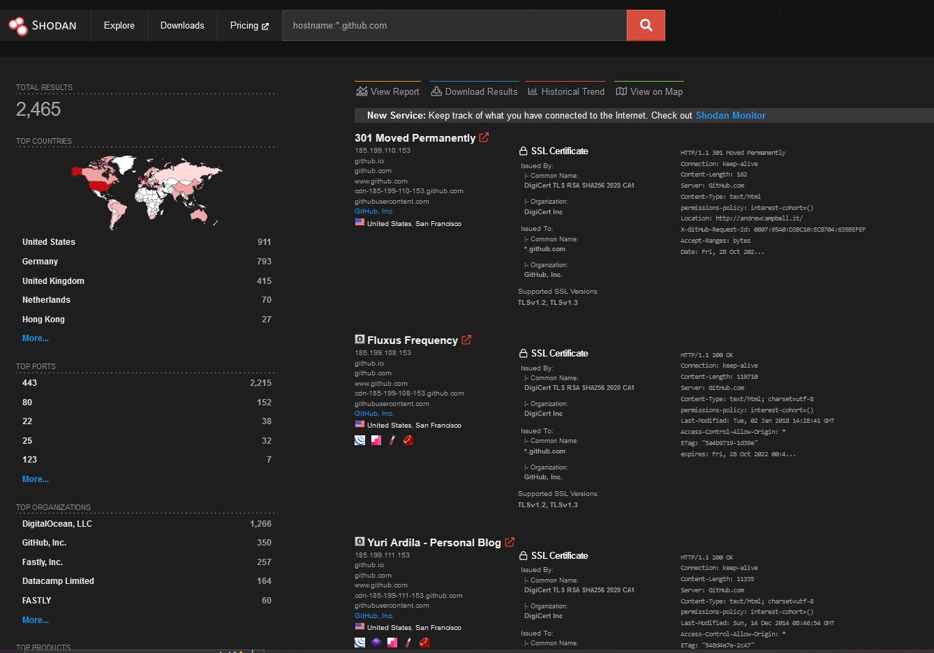The height and width of the screenshot is (653, 934).
Task: Open the Explore menu
Action: coord(119,25)
